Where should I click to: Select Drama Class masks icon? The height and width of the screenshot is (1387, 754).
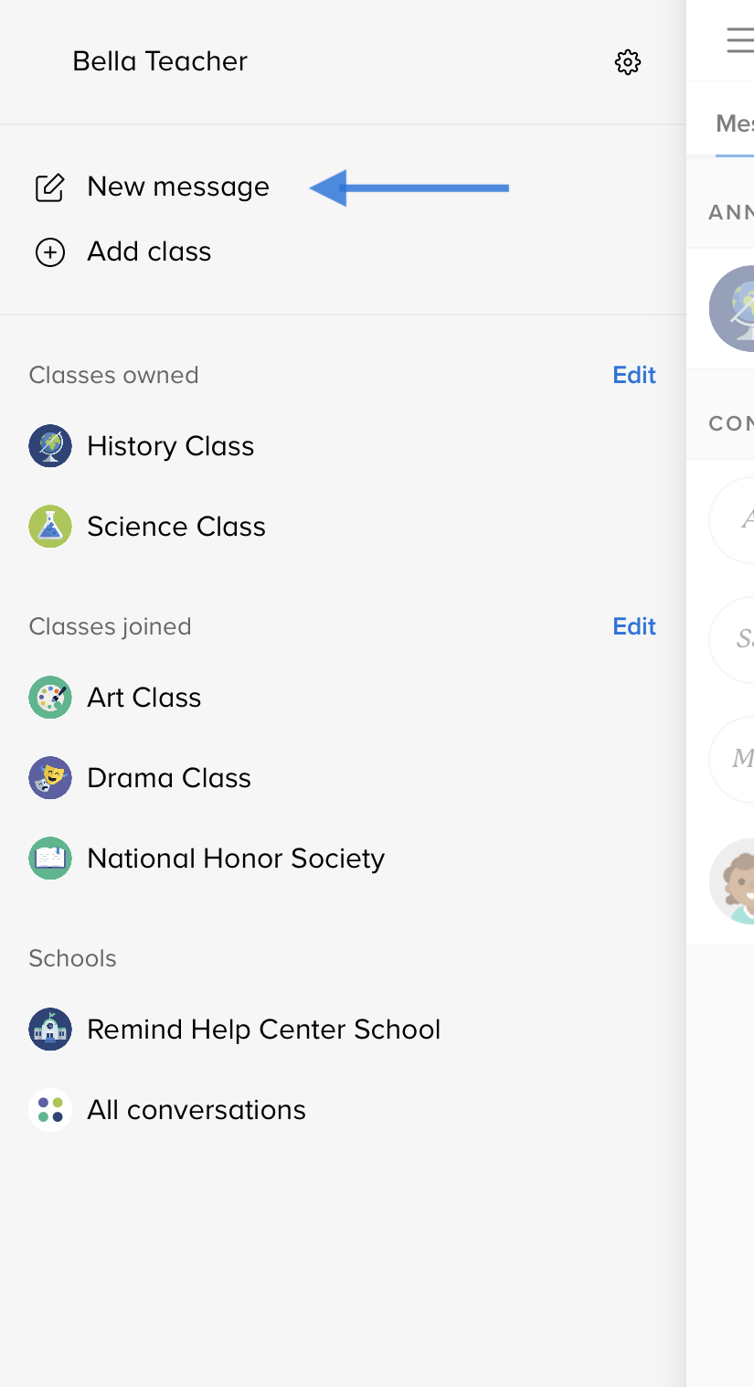(x=50, y=778)
